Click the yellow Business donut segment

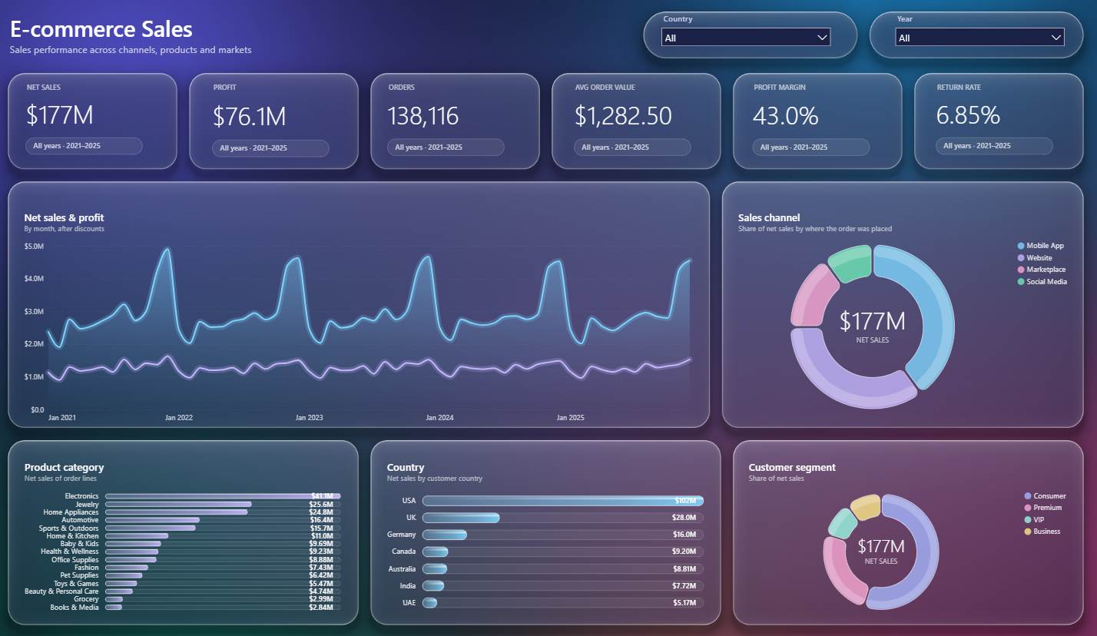click(866, 507)
